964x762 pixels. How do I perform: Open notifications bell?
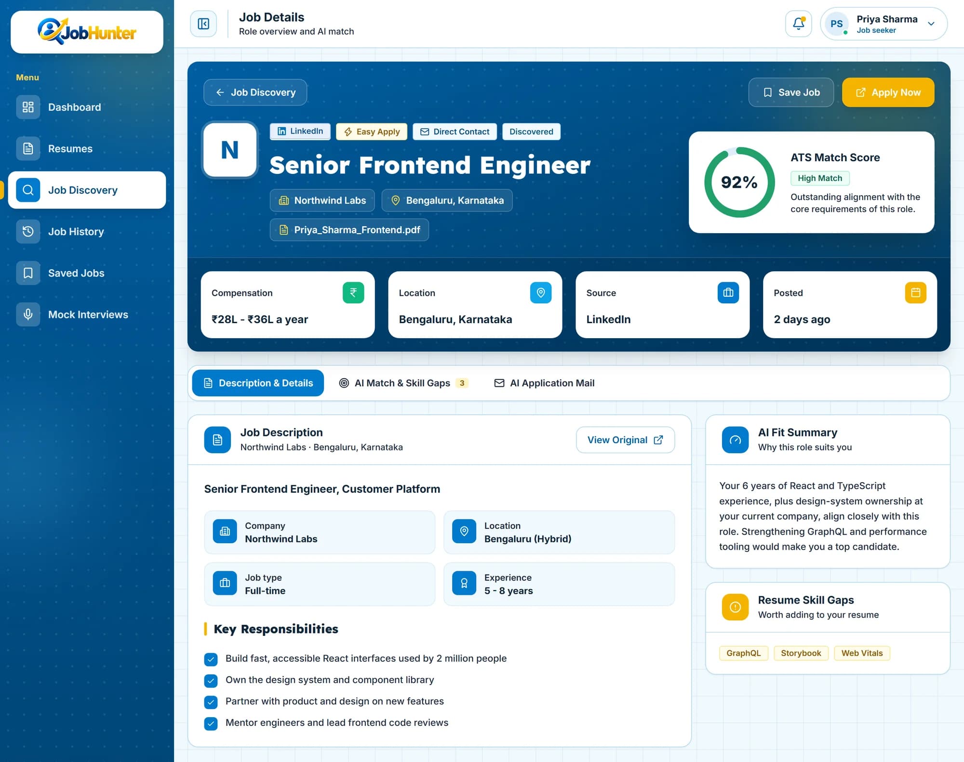point(798,24)
